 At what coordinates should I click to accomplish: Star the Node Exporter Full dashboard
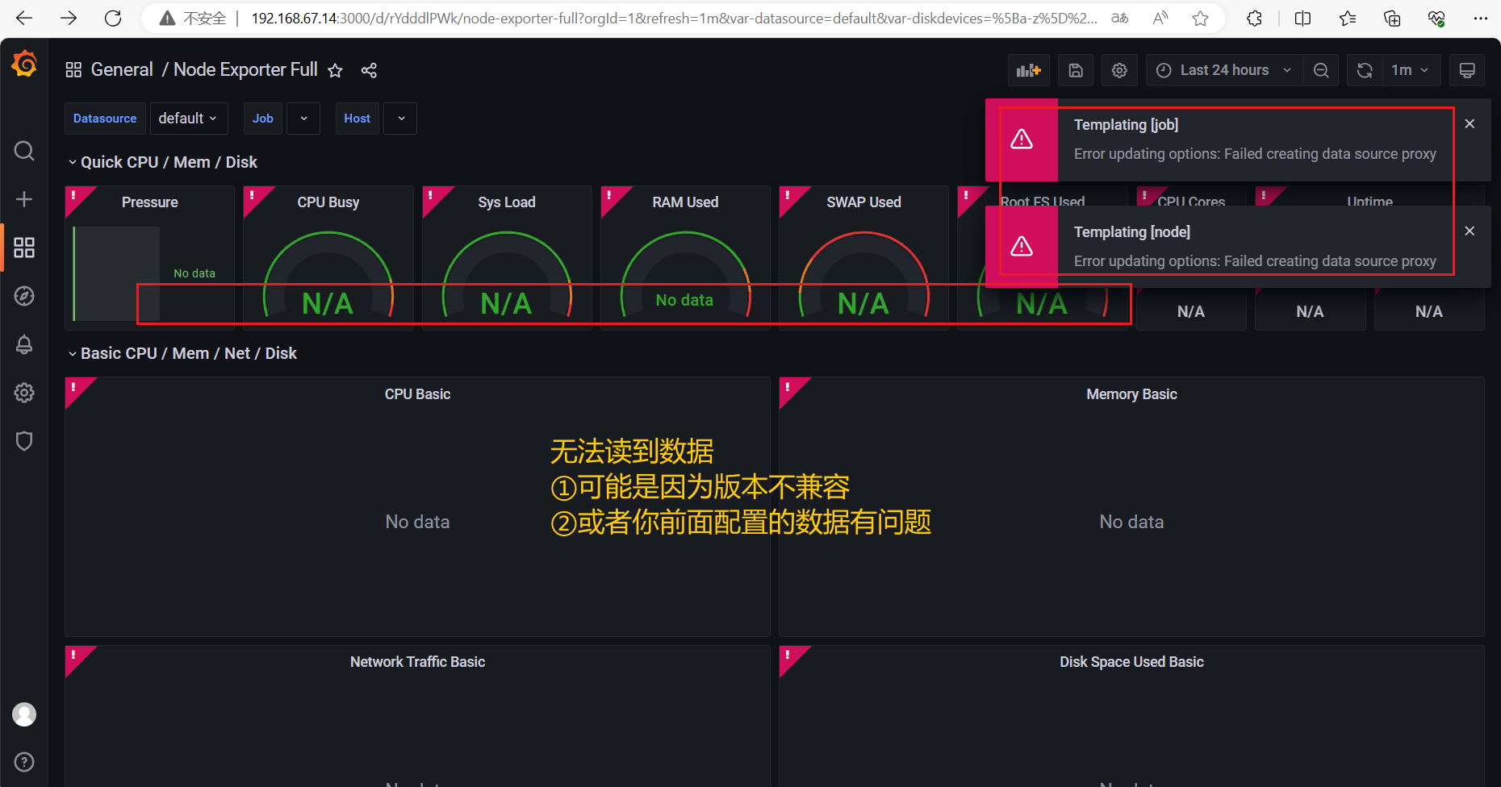[335, 71]
